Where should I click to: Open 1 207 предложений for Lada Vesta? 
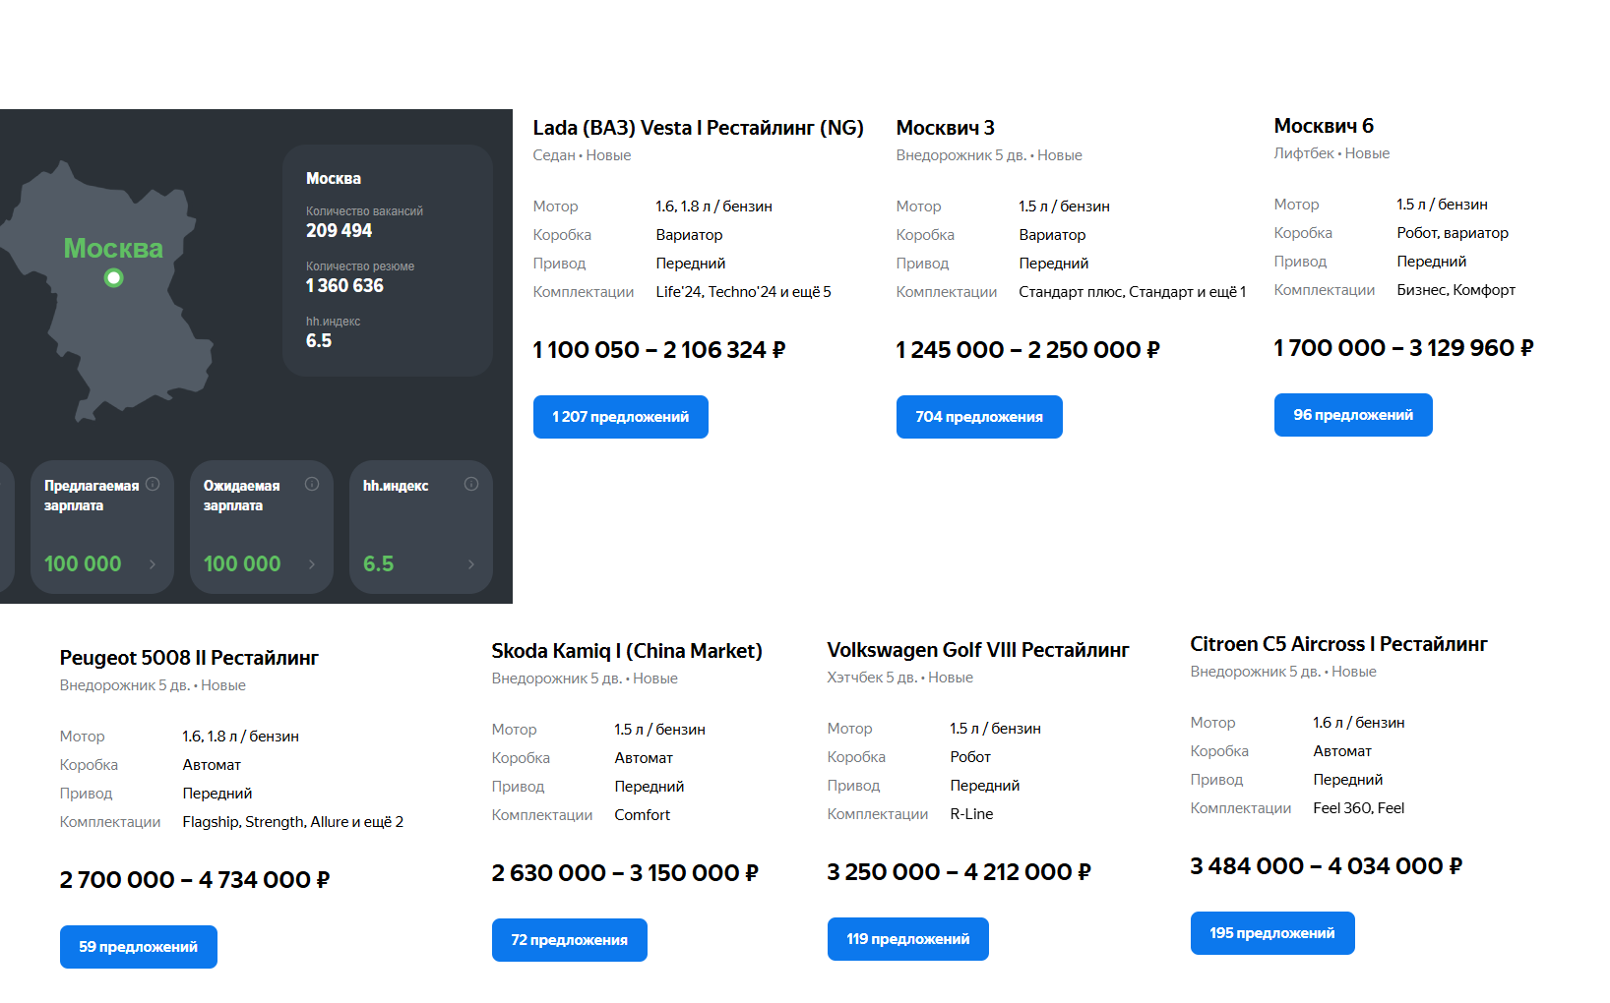[621, 417]
